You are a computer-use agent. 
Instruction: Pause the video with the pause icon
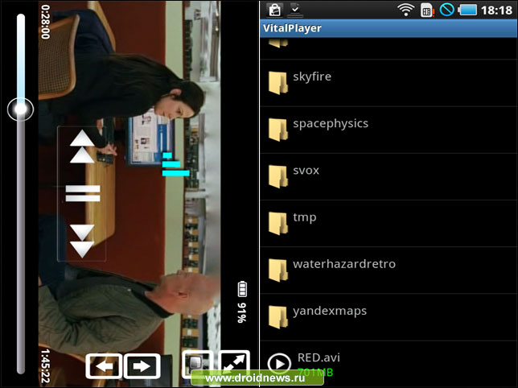pos(83,193)
